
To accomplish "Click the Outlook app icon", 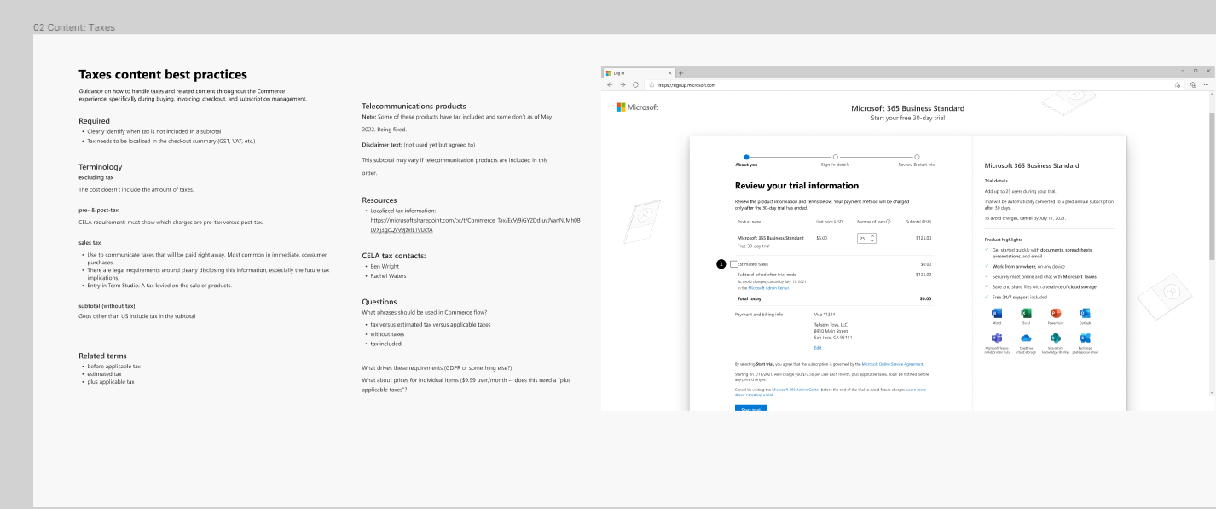I will (x=1085, y=314).
